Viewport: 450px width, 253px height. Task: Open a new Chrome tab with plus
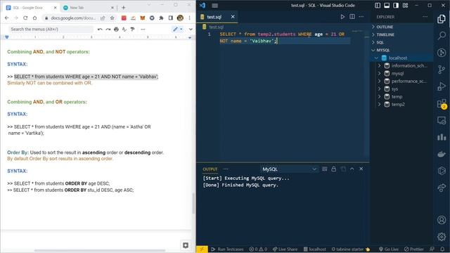point(124,8)
